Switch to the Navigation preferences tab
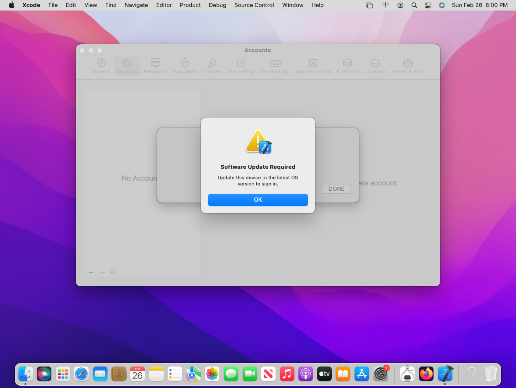Image resolution: width=516 pixels, height=388 pixels. pyautogui.click(x=185, y=67)
